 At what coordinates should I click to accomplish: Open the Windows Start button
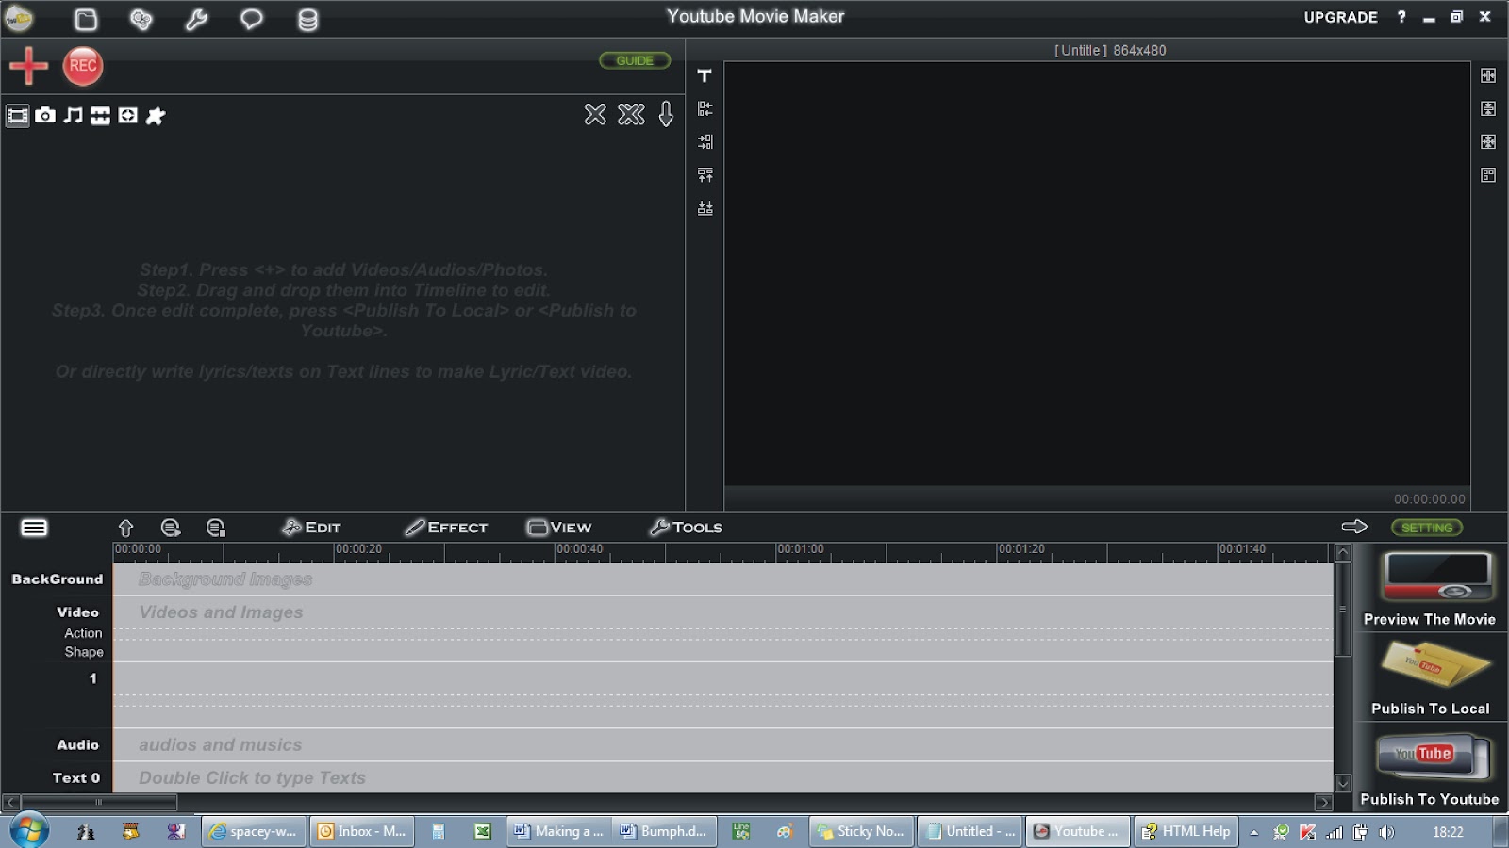pos(28,831)
